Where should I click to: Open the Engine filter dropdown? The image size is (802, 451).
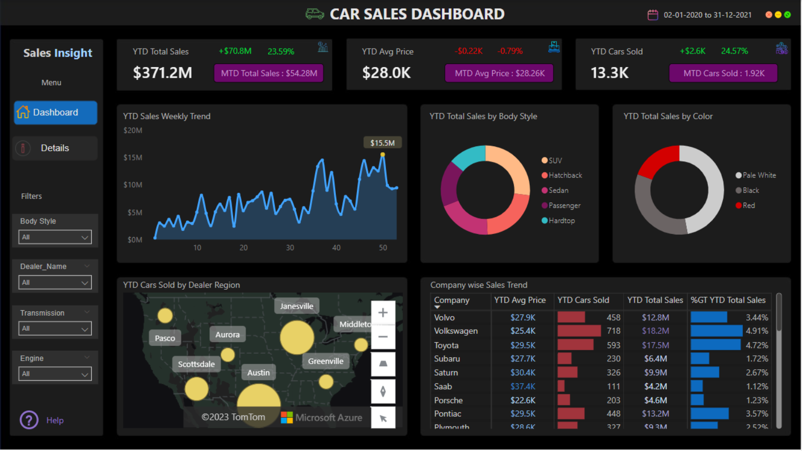(55, 374)
